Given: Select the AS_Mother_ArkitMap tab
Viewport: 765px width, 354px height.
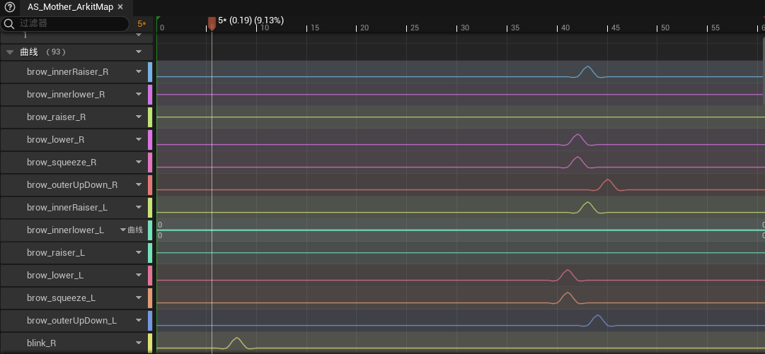Looking at the screenshot, I should [70, 7].
